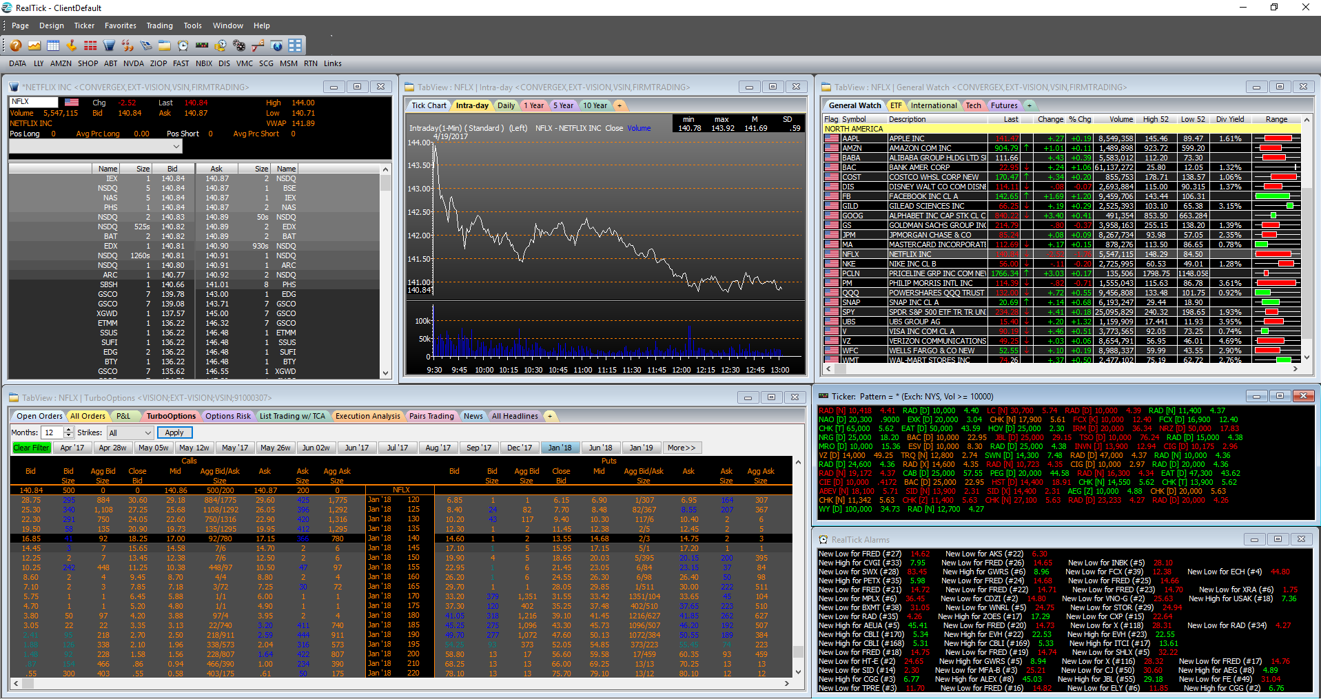The width and height of the screenshot is (1321, 699).
Task: Click the ticker tape toolbar icon
Action: pos(202,45)
